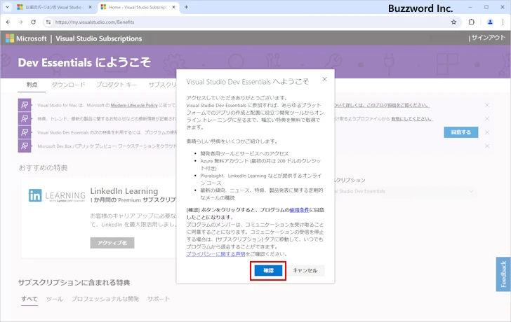Image resolution: width=511 pixels, height=322 pixels.
Task: Click the 同意する button
Action: (x=460, y=132)
